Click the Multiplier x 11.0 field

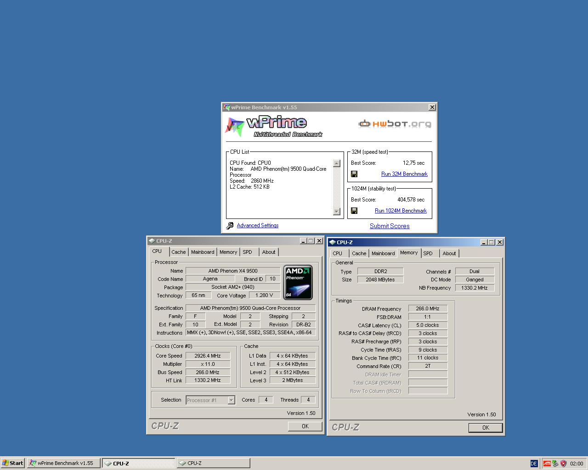[208, 364]
